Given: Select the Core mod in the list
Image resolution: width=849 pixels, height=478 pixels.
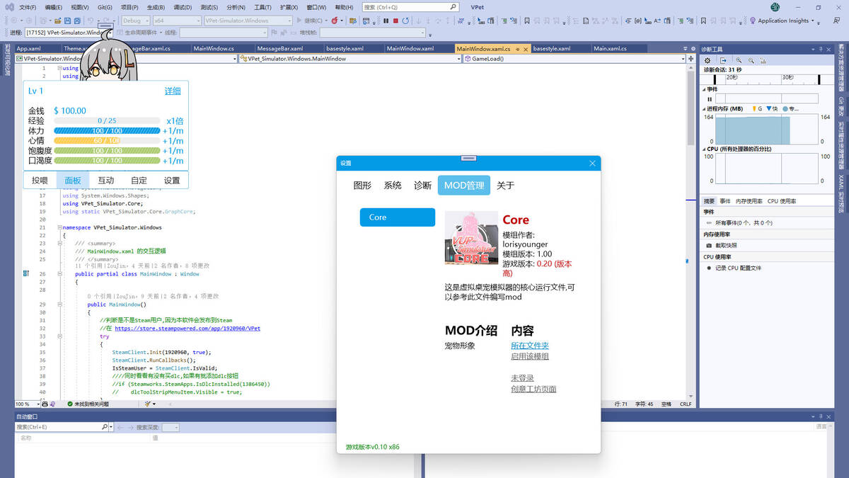Looking at the screenshot, I should pos(397,217).
